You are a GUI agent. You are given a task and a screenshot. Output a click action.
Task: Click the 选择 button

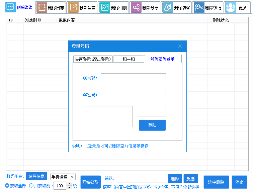[175, 179]
